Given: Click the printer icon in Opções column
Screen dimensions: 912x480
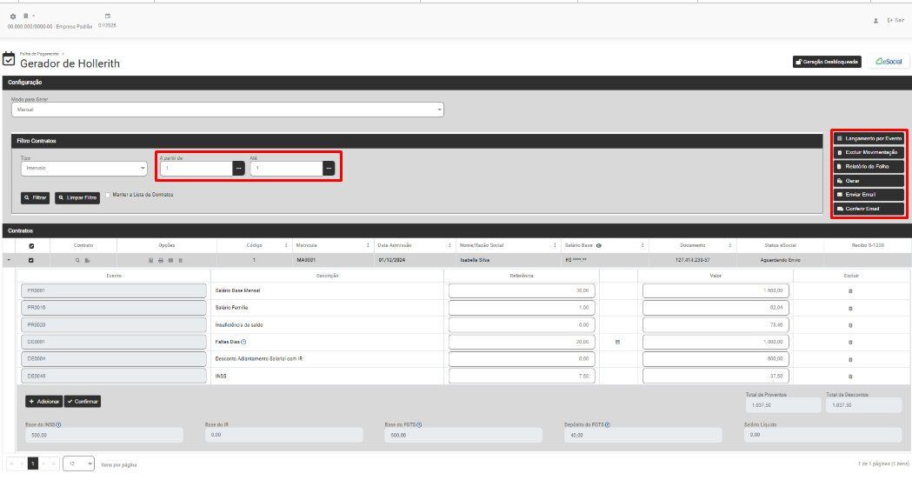Looking at the screenshot, I should pyautogui.click(x=161, y=260).
